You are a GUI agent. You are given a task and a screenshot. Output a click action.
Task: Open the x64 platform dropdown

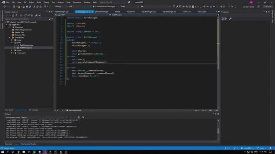pos(80,7)
